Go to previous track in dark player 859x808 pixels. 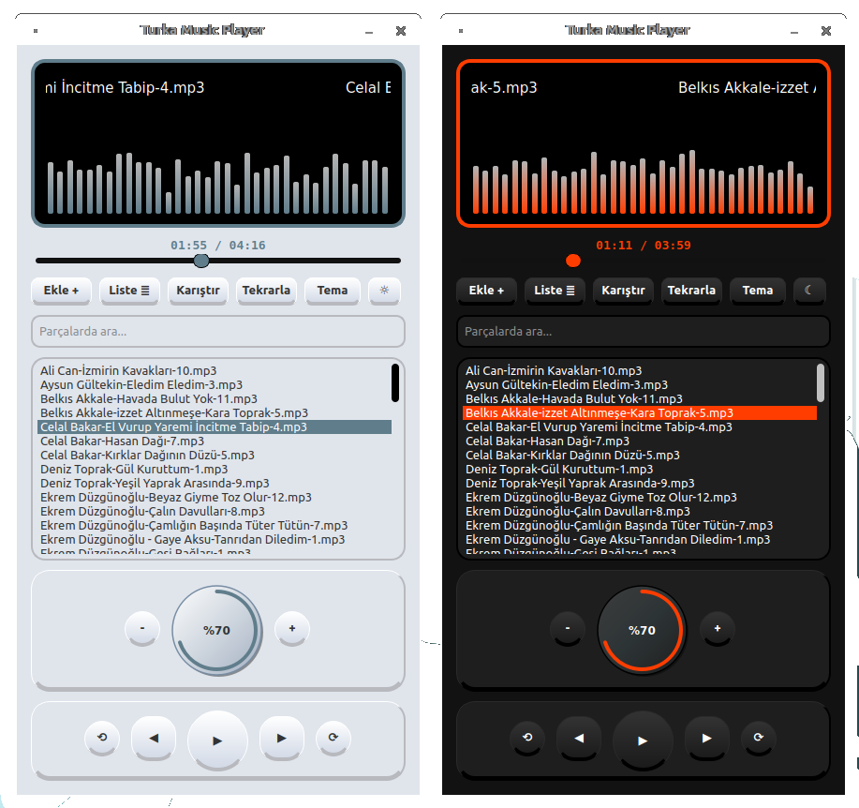tap(579, 738)
